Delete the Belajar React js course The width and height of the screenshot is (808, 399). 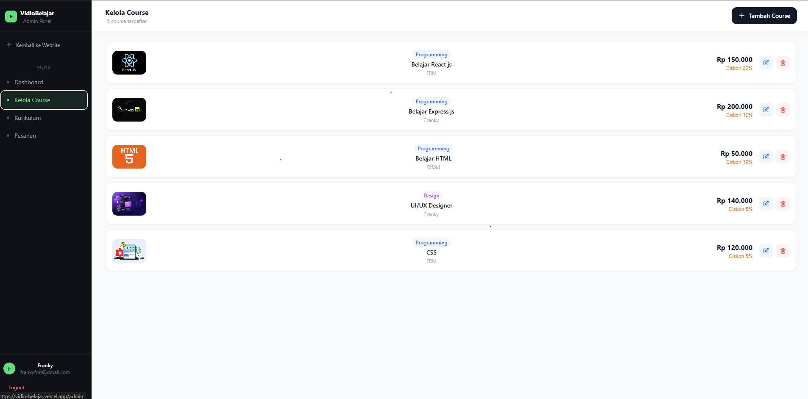783,63
